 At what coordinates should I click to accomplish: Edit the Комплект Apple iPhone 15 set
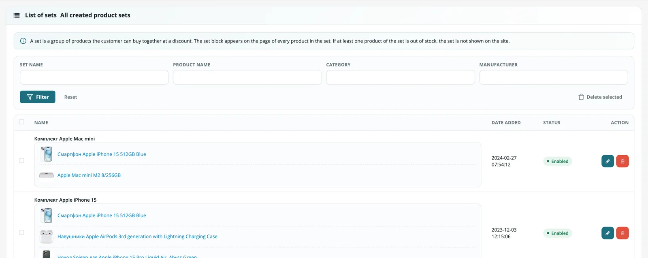pyautogui.click(x=607, y=233)
